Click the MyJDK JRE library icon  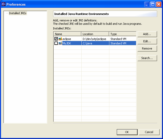(x=60, y=43)
